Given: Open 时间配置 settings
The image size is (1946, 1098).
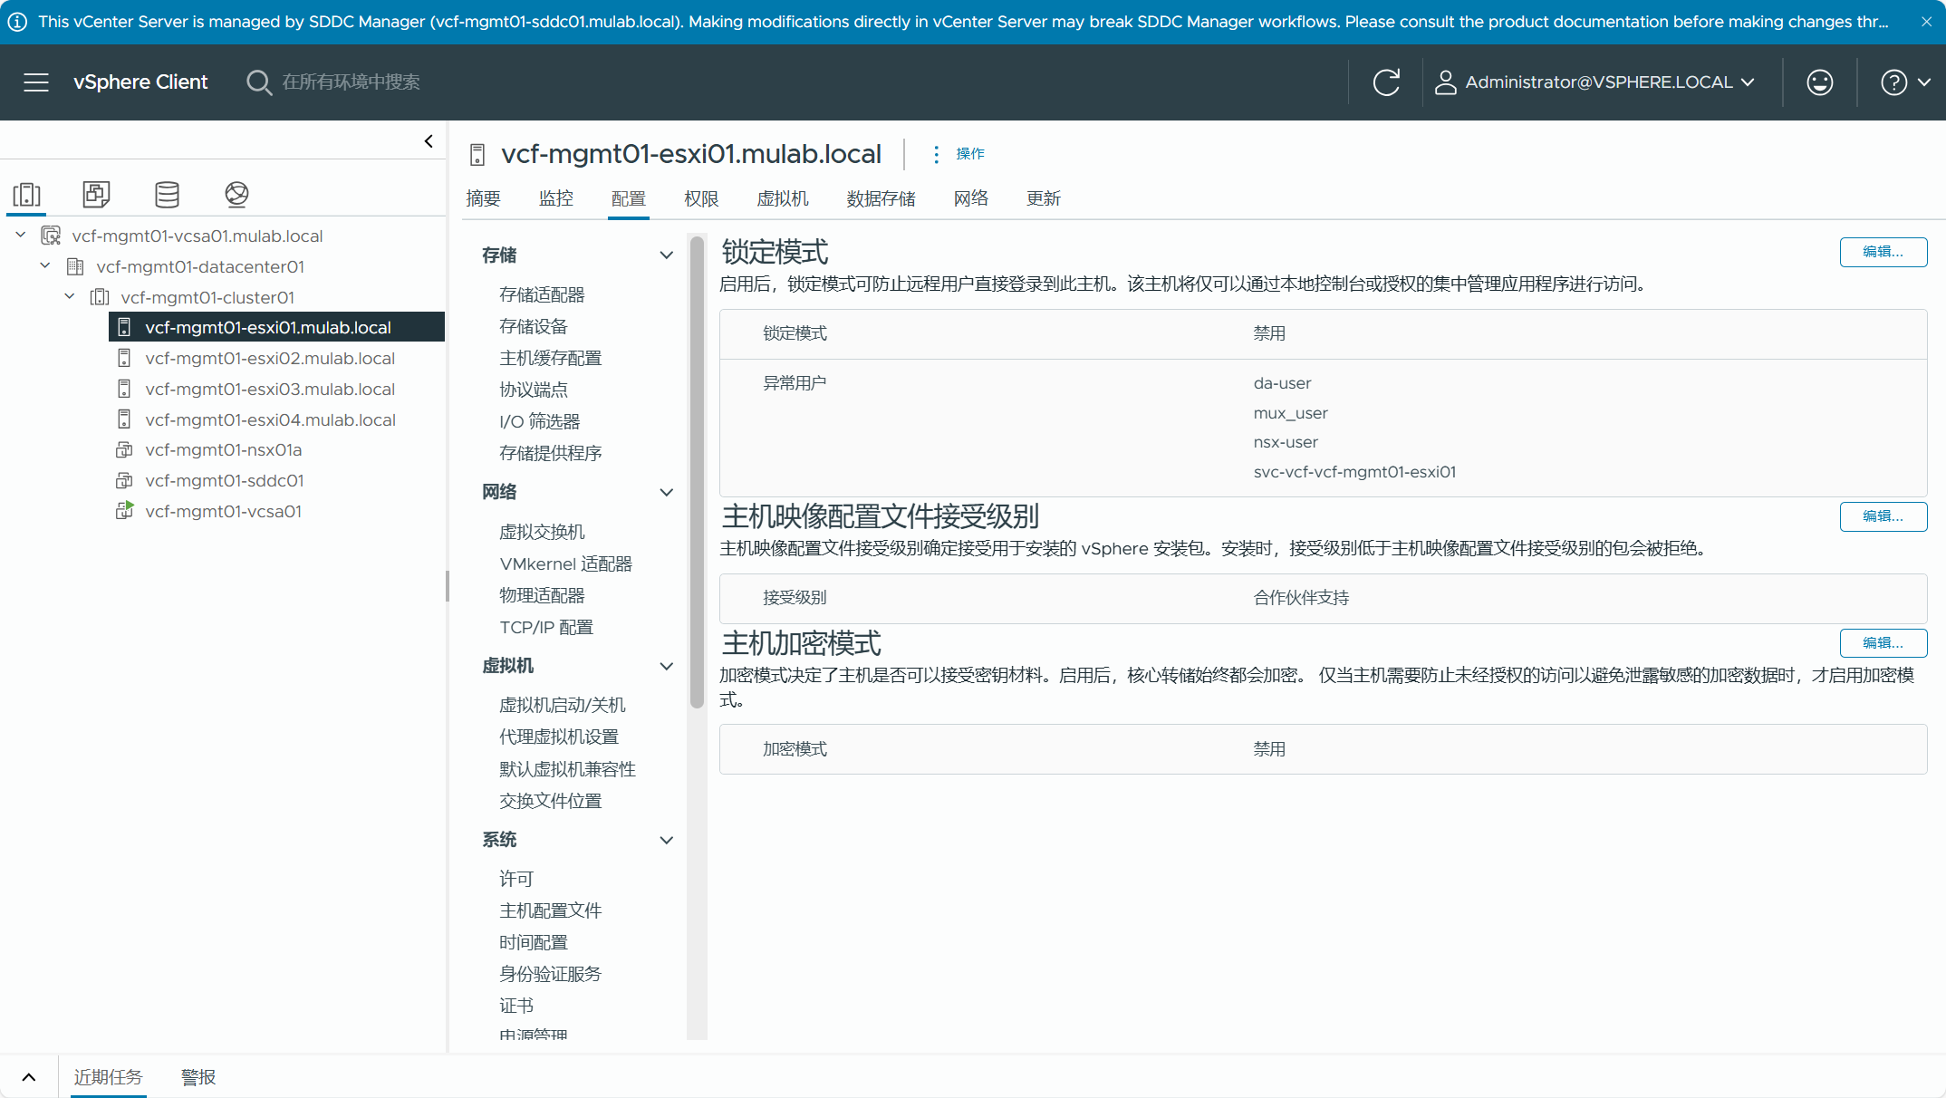Looking at the screenshot, I should tap(534, 942).
